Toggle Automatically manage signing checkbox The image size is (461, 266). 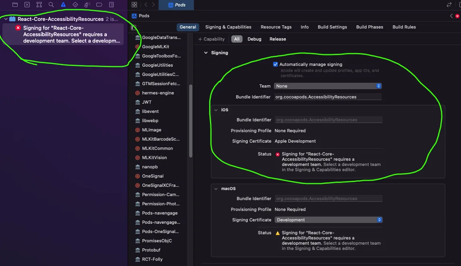(275, 64)
